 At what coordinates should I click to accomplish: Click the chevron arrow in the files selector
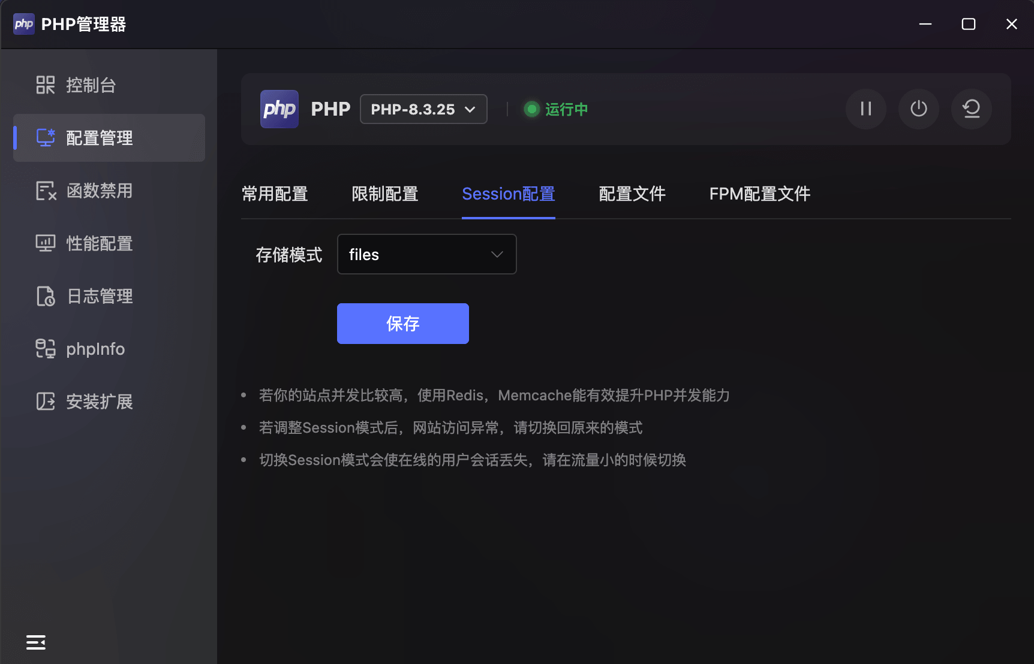tap(497, 255)
